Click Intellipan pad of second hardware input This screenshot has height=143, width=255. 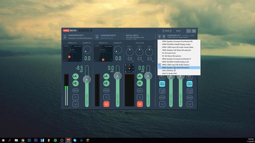pyautogui.click(x=103, y=53)
